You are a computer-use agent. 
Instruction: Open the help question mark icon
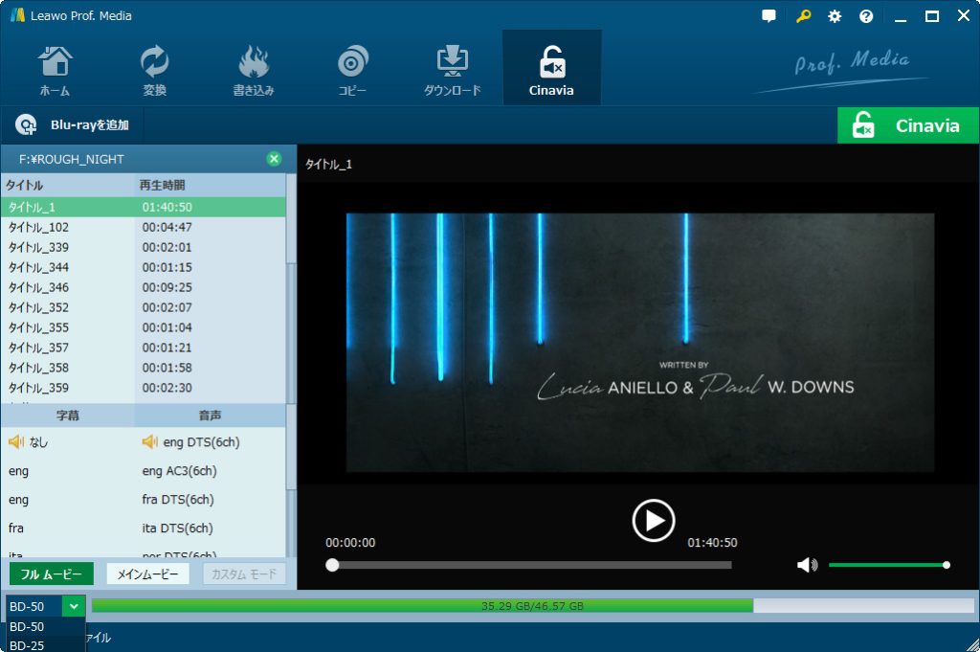[865, 16]
